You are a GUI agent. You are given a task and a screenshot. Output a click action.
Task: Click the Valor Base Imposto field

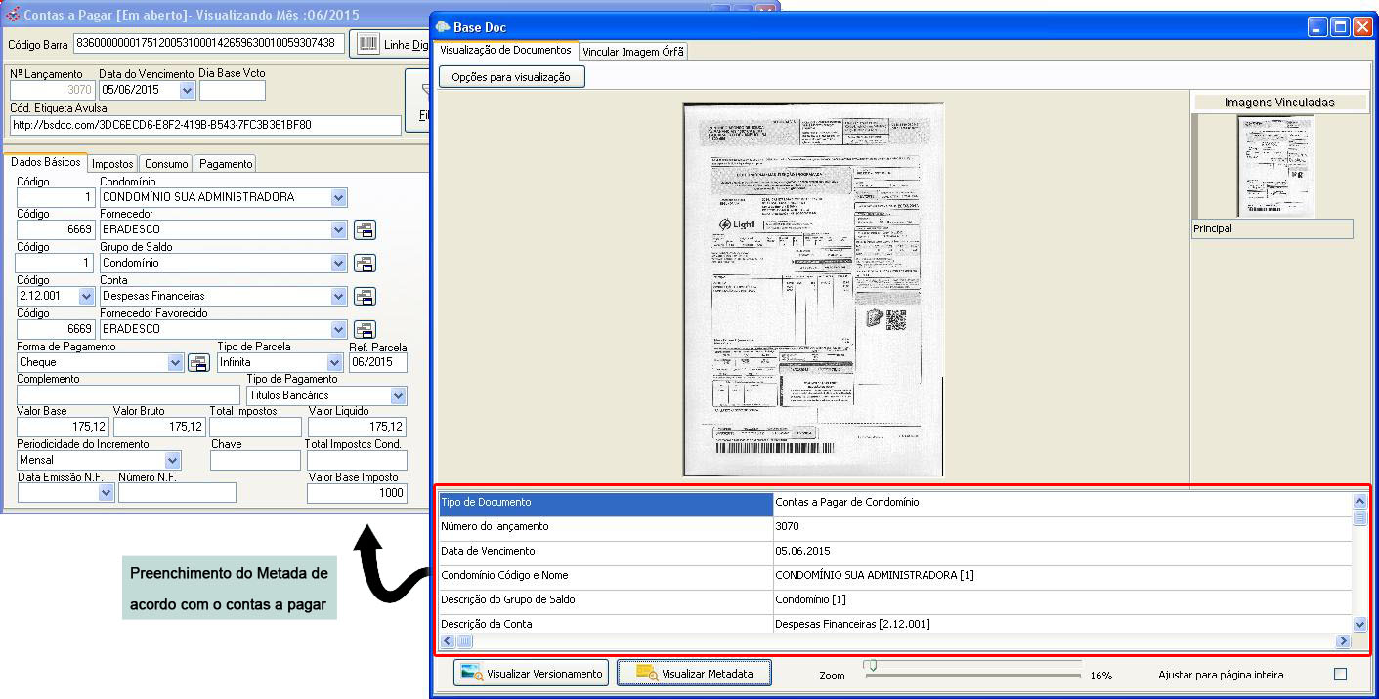tap(357, 493)
